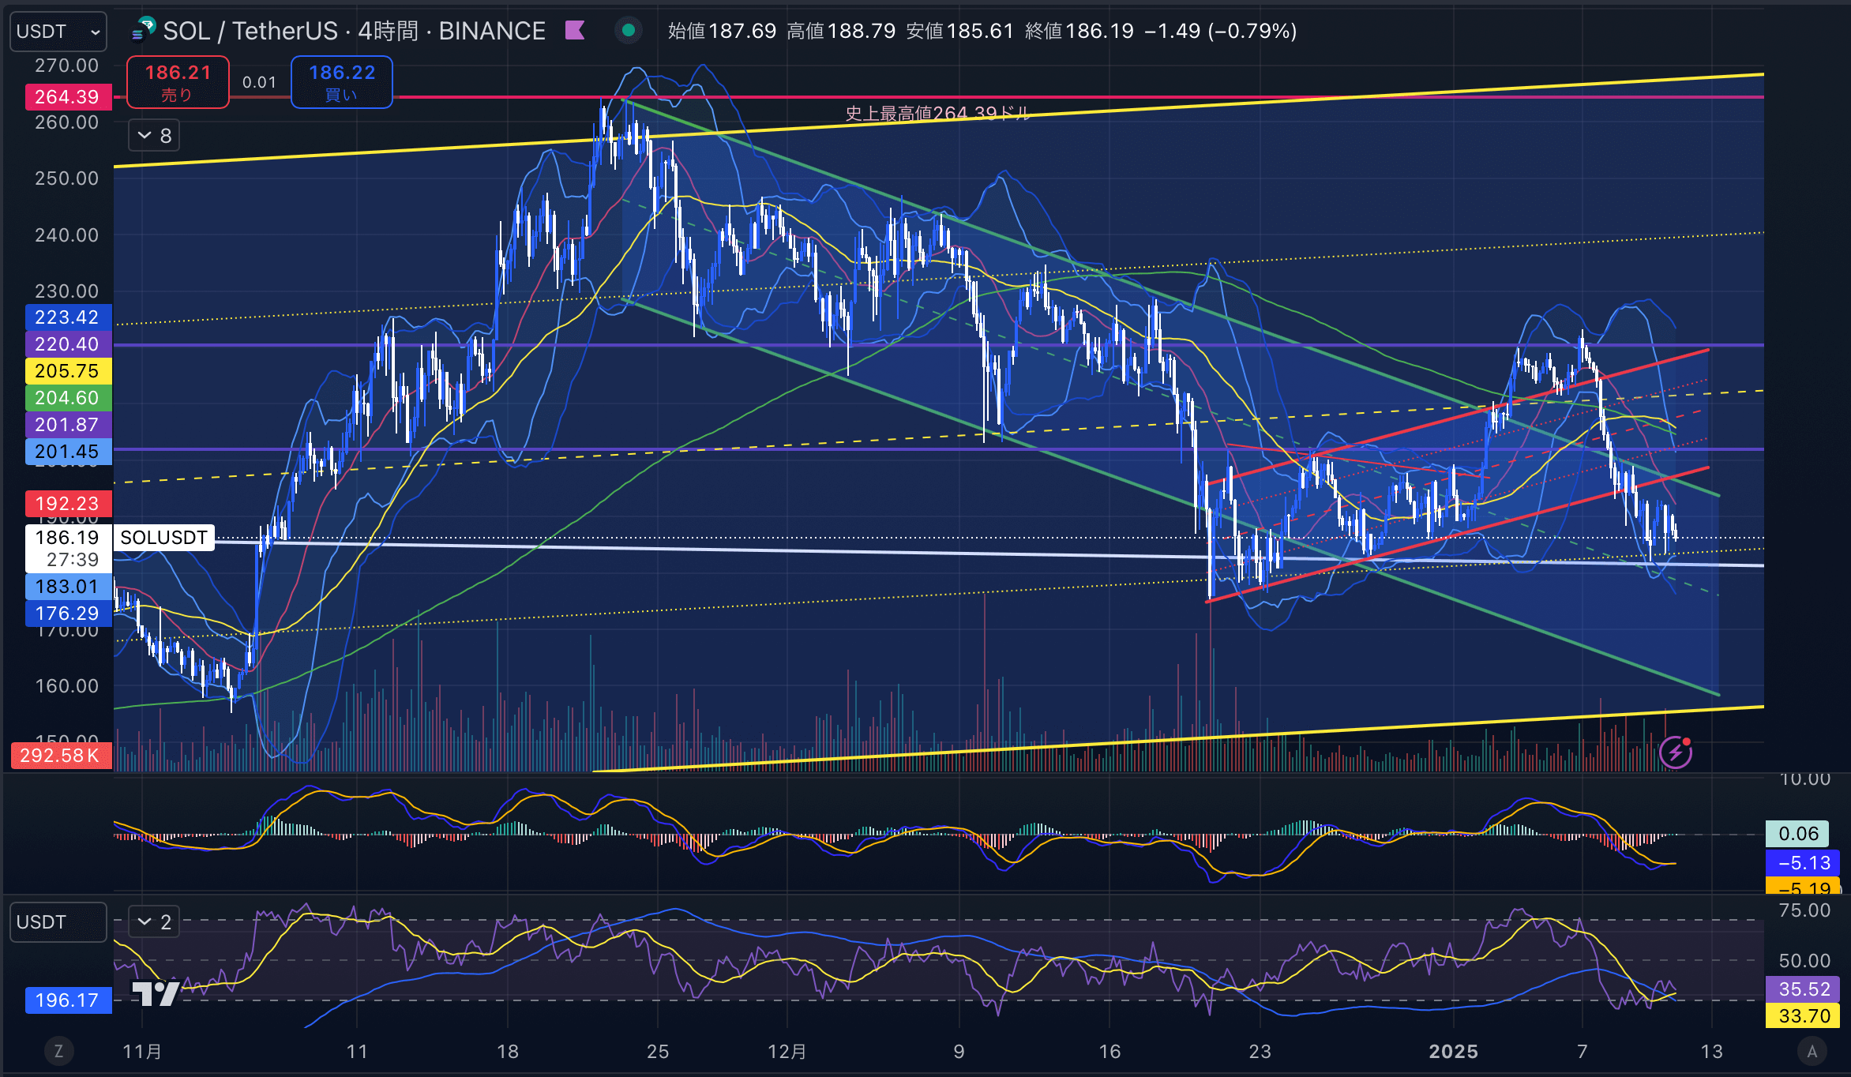Click the 196.17 label in RSI pane

[67, 1000]
